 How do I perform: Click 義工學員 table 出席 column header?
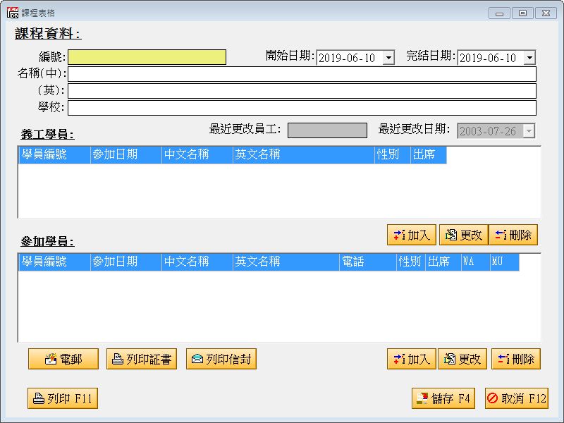click(429, 154)
